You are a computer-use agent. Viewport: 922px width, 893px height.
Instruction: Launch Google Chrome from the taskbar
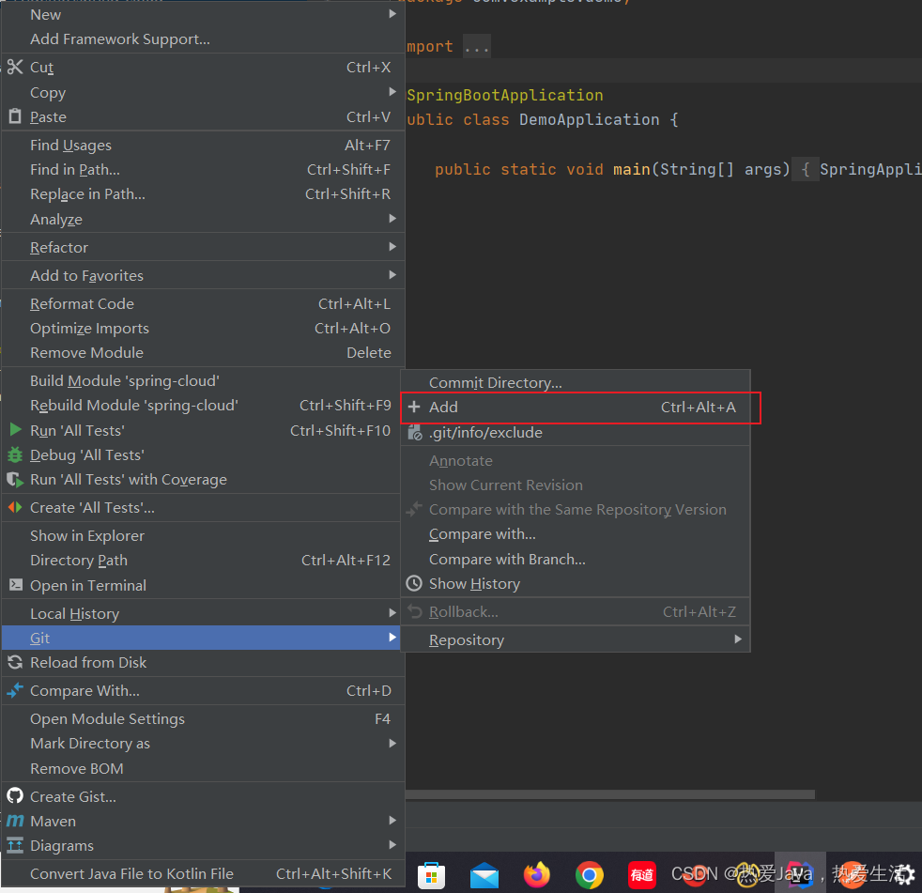[x=590, y=875]
